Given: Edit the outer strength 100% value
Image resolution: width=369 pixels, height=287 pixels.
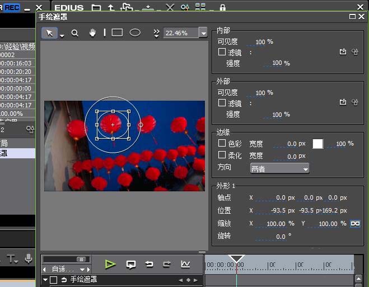Looking at the screenshot, I should [x=277, y=115].
